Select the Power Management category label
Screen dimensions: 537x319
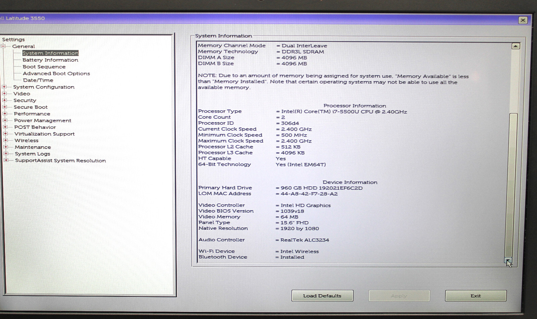[43, 120]
